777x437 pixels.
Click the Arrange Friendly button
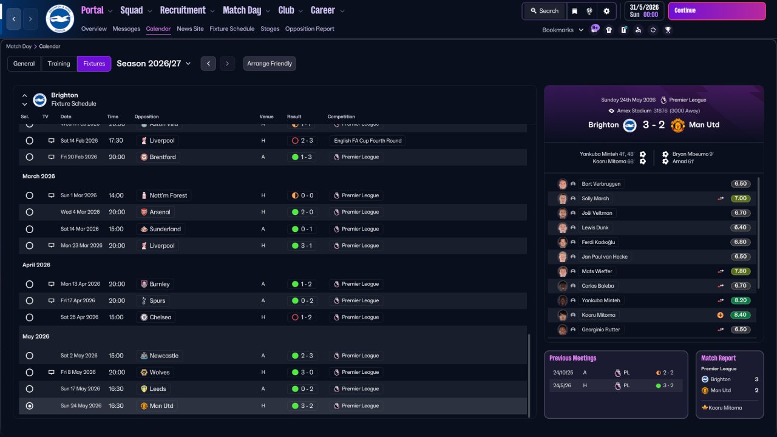[x=270, y=64]
